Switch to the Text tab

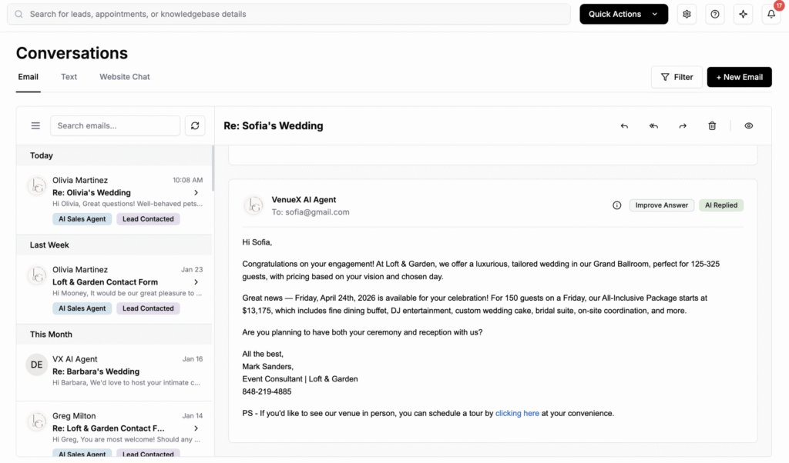pyautogui.click(x=69, y=77)
